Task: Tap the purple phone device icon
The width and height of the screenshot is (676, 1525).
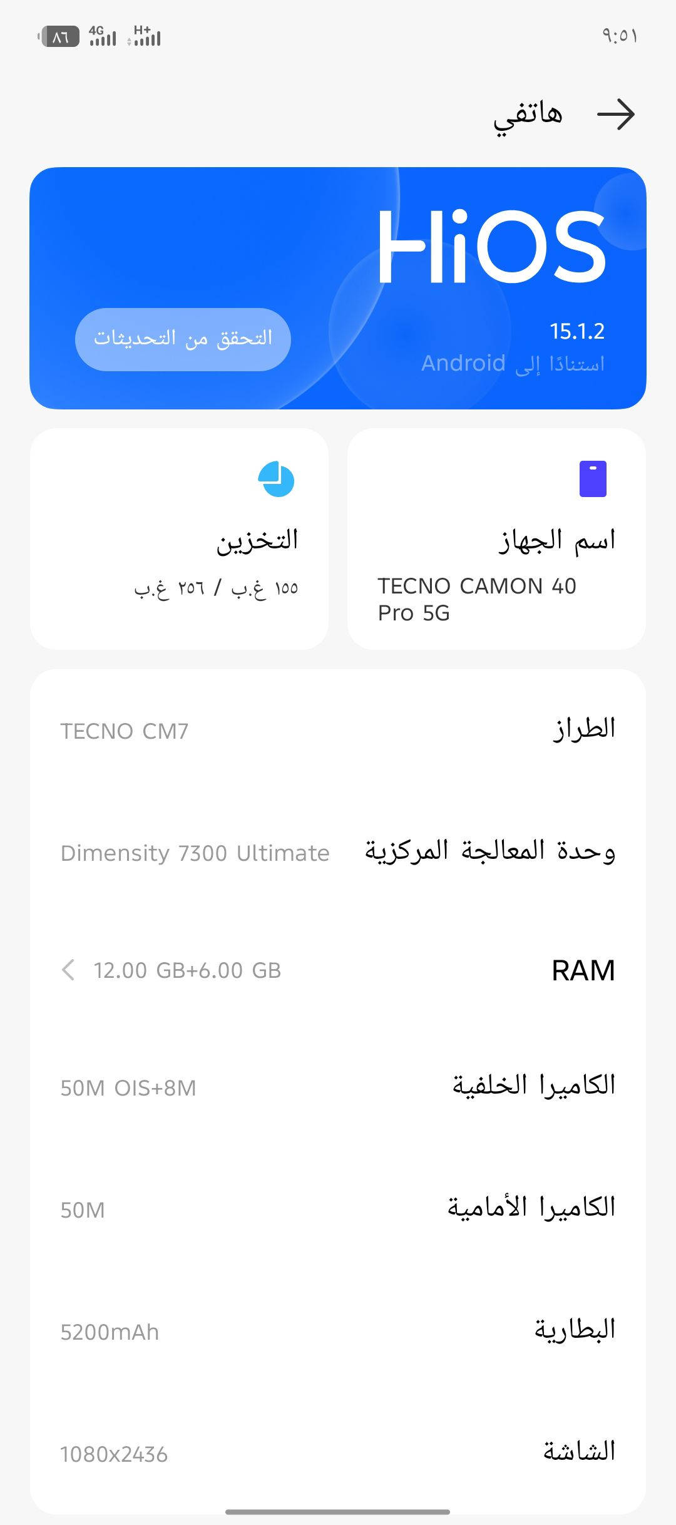Action: pyautogui.click(x=593, y=479)
